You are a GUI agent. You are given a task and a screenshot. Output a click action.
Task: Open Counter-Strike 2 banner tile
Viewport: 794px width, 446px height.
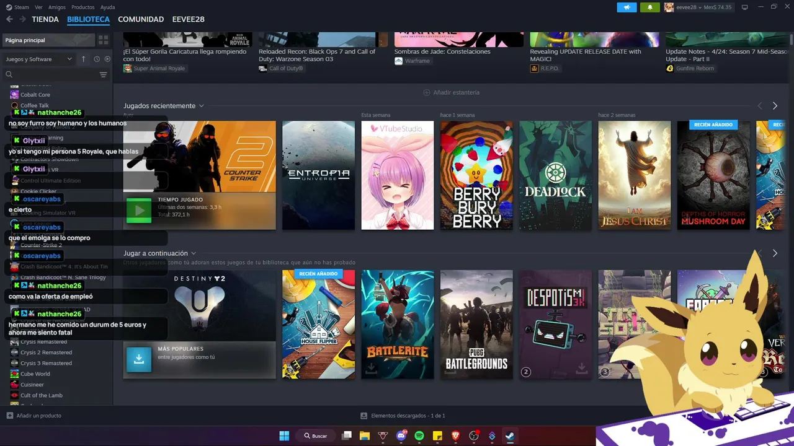tap(200, 175)
